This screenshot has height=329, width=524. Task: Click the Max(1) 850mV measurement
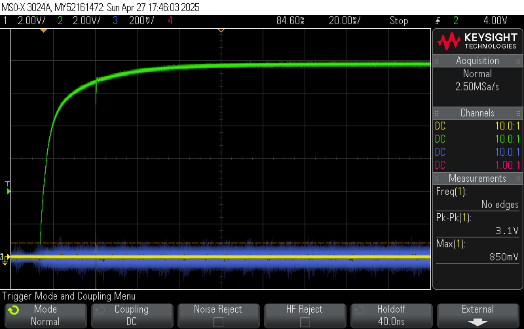(477, 251)
